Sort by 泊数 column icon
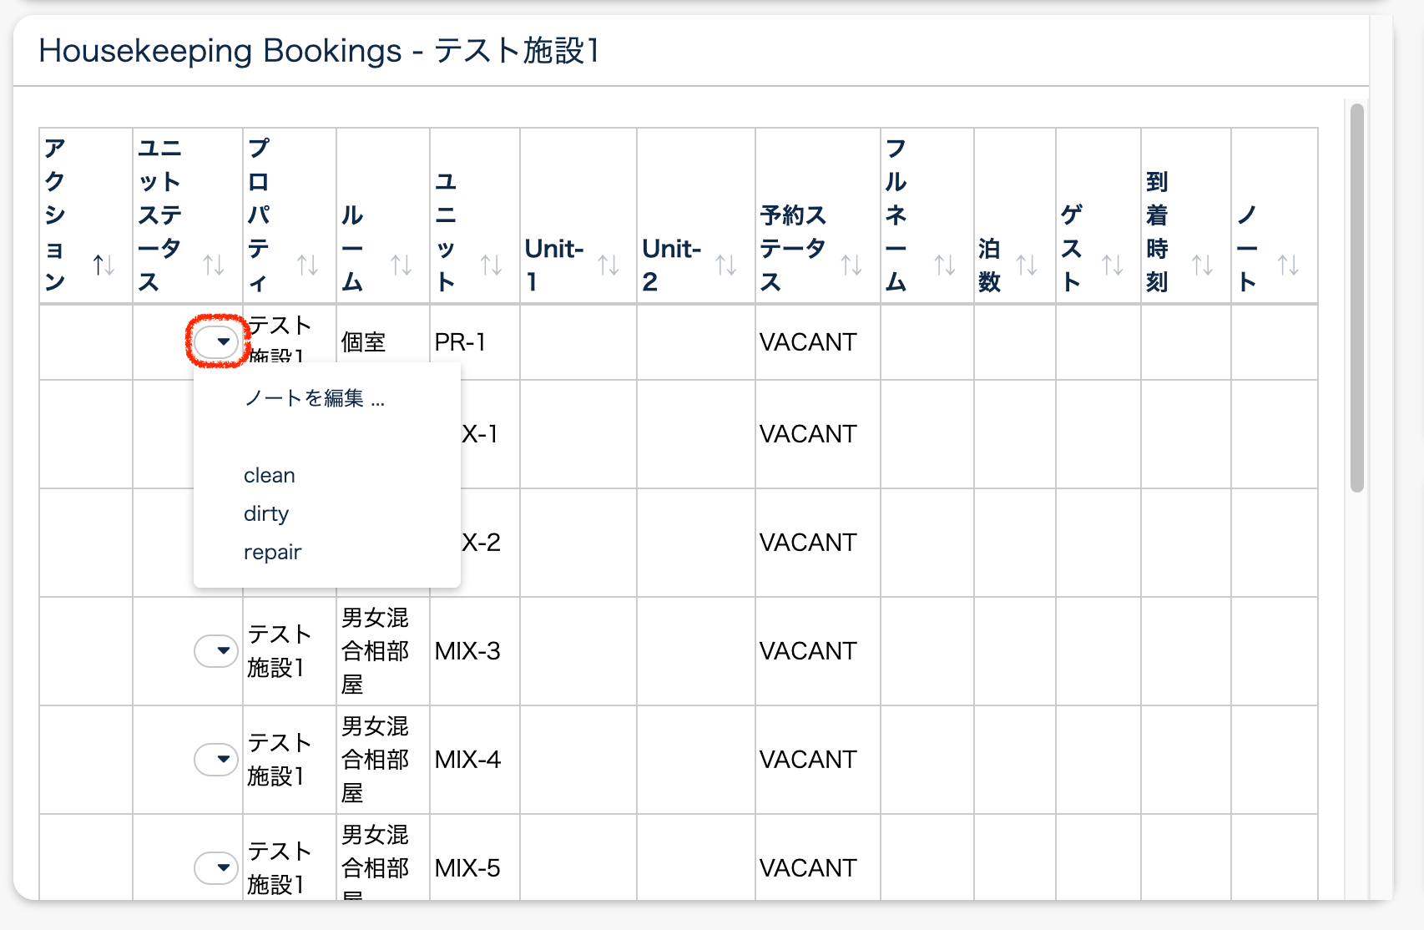Viewport: 1424px width, 930px height. [x=1027, y=265]
